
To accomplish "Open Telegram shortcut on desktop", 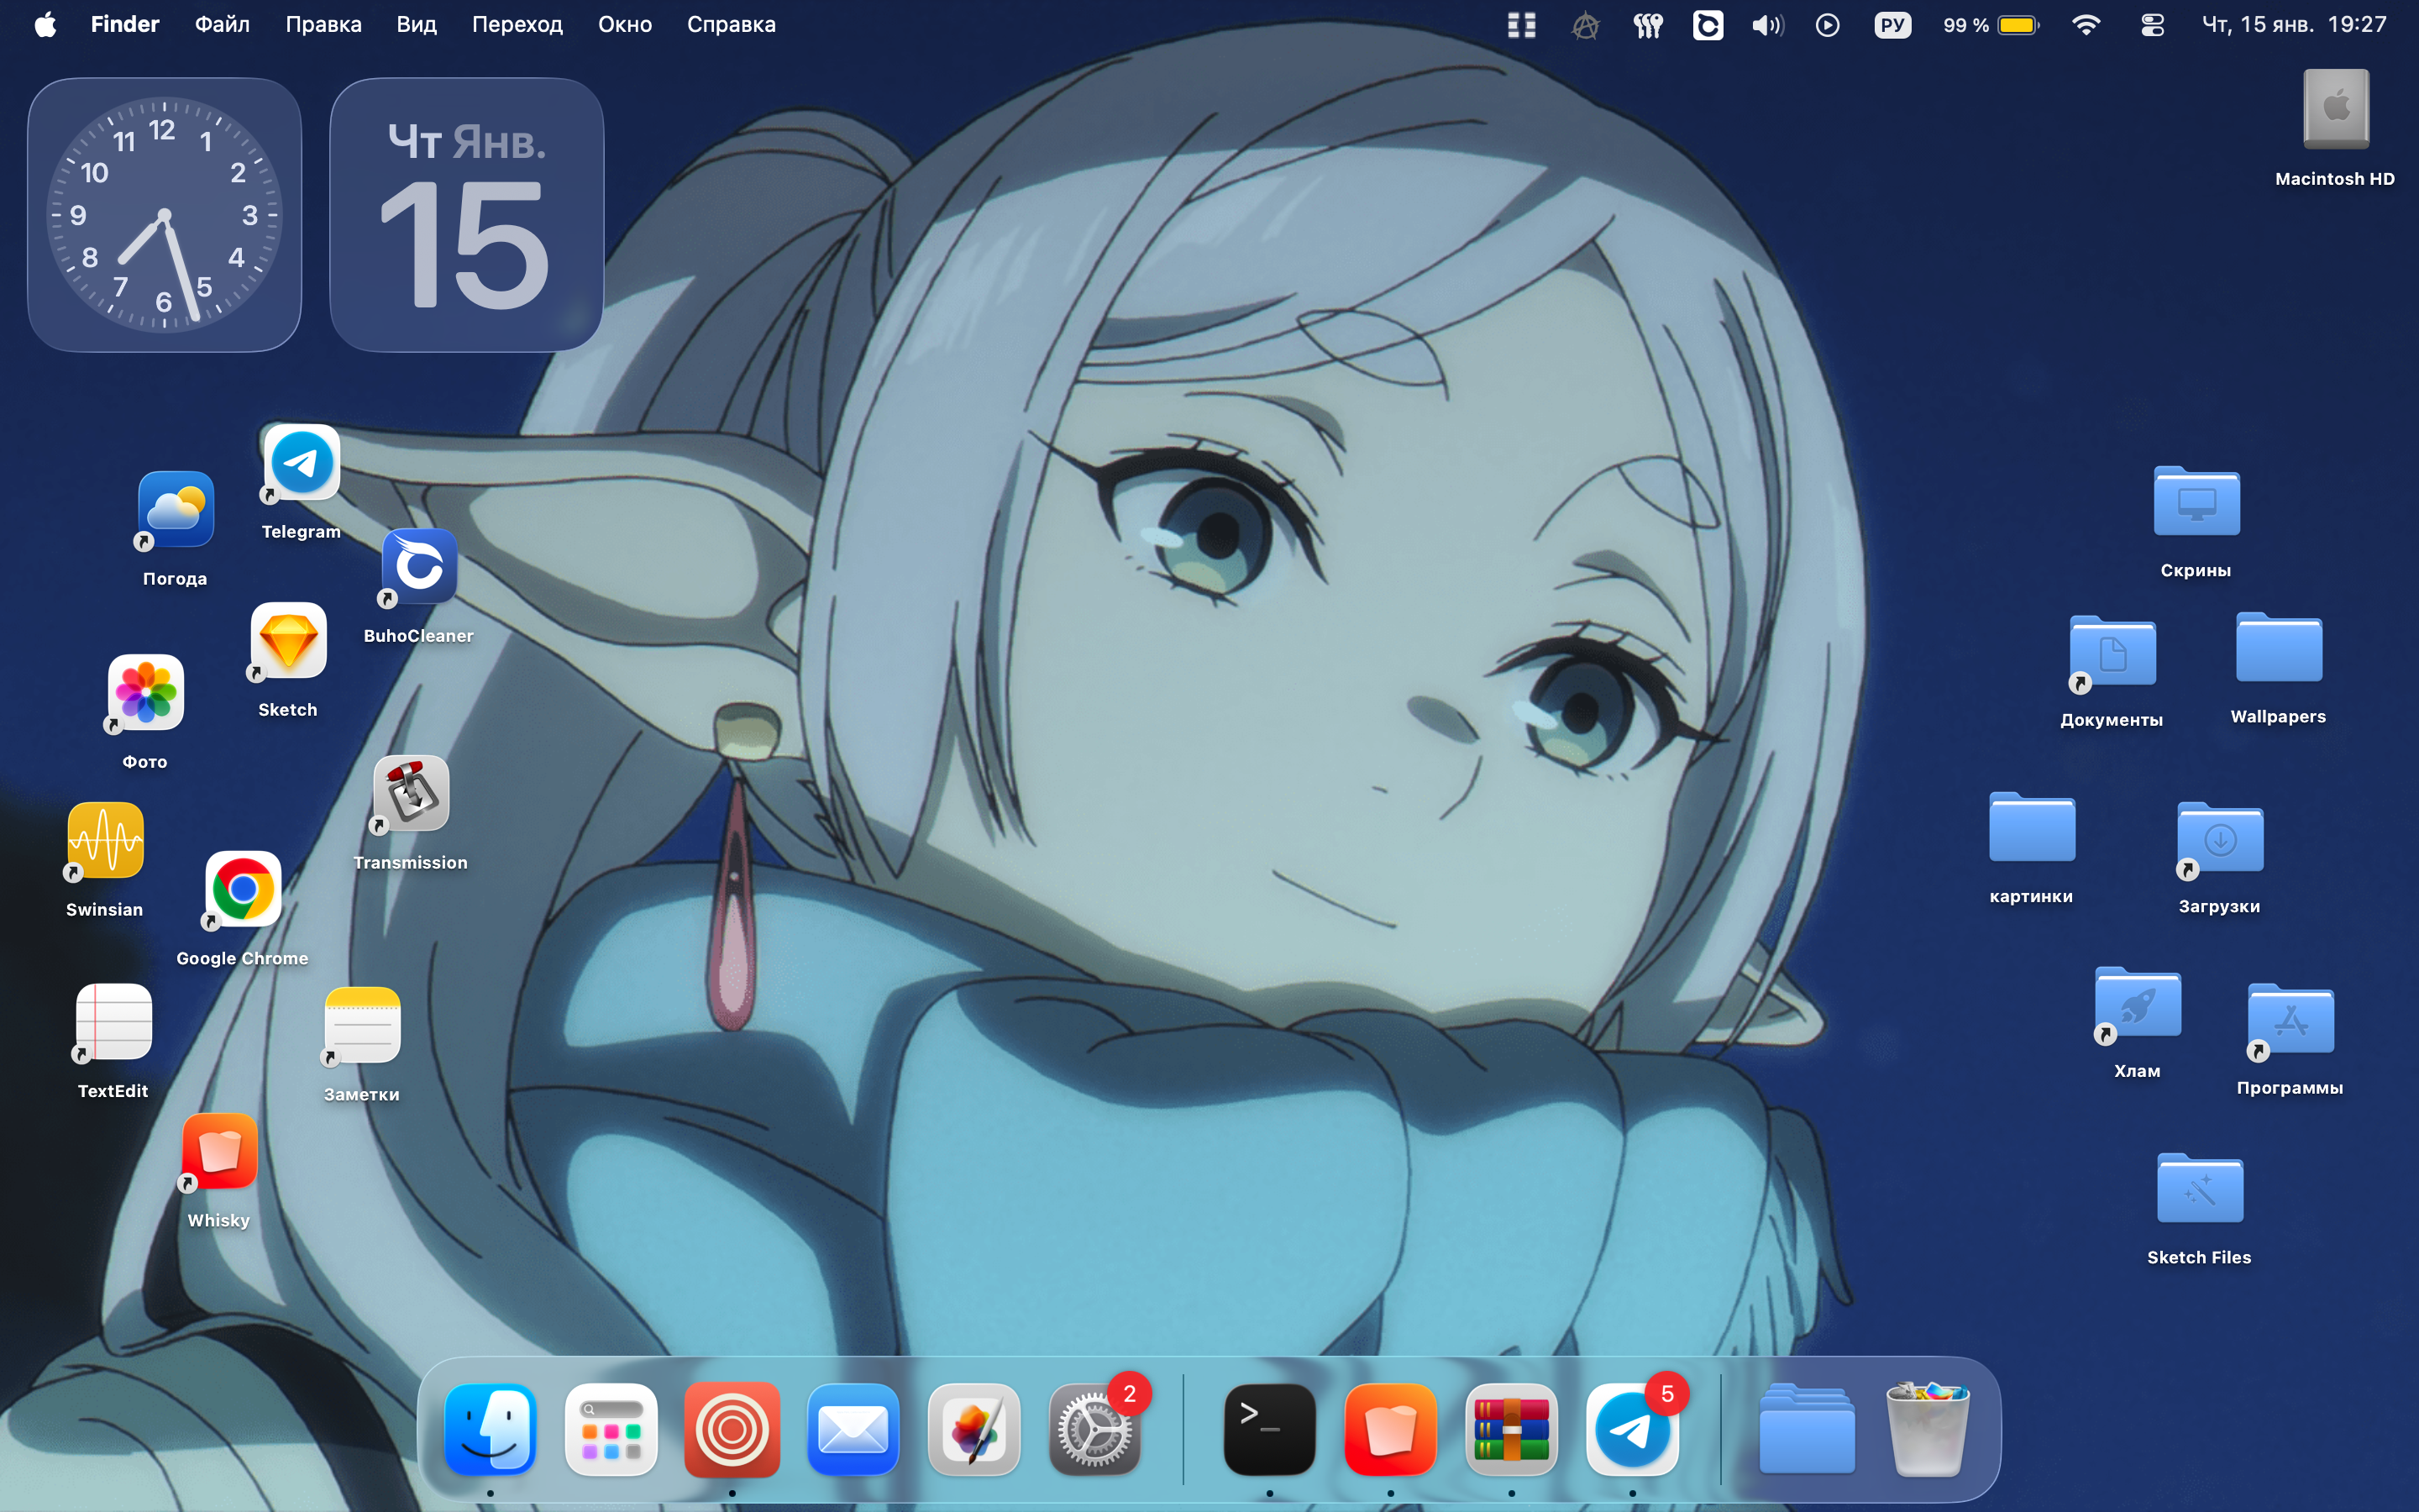I will (301, 463).
